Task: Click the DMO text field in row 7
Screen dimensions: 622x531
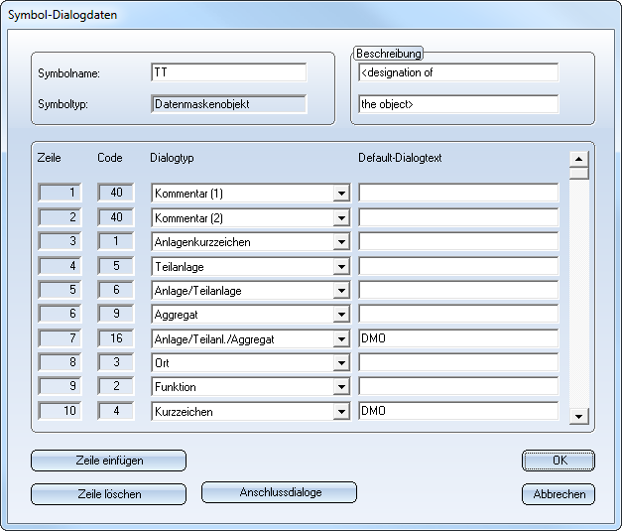Action: point(458,338)
